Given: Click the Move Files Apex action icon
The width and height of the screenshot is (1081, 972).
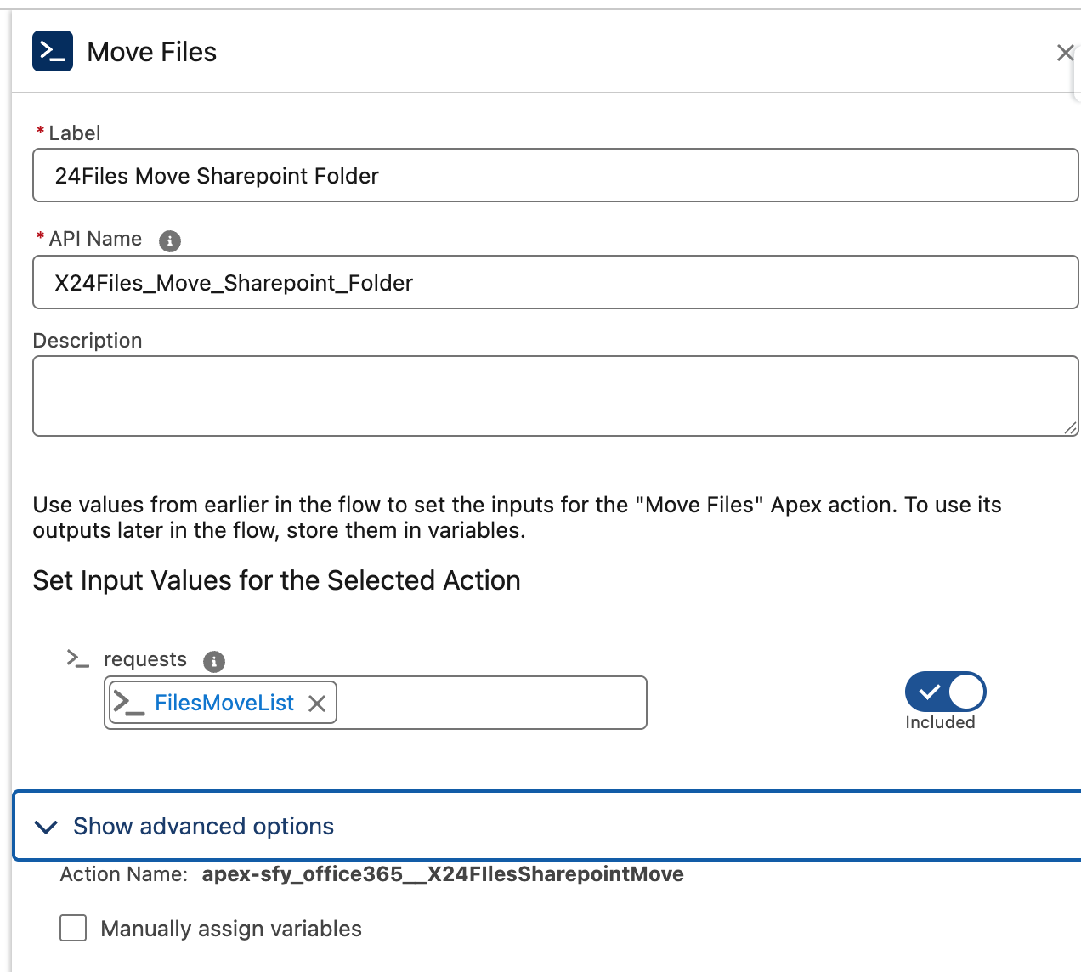Looking at the screenshot, I should coord(53,51).
